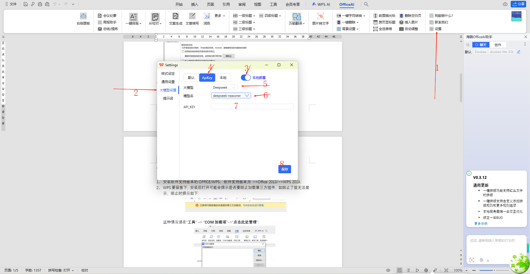The width and height of the screenshot is (530, 274).
Task: Click the gear icon below chat input box
Action: point(481,260)
